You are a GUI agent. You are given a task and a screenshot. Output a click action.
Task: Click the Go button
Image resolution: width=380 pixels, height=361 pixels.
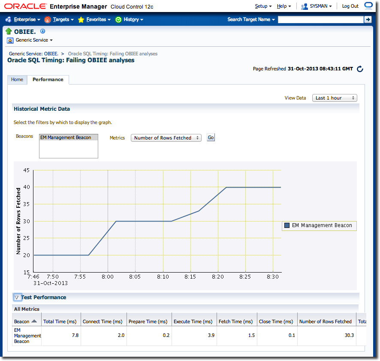(211, 137)
